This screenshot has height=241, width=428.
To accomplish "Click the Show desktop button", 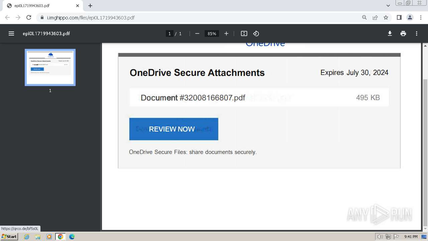I will tap(424, 237).
